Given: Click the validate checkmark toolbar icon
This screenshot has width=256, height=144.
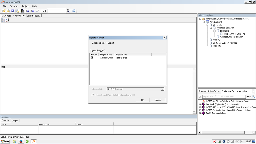Looking at the screenshot, I should tap(37, 11).
